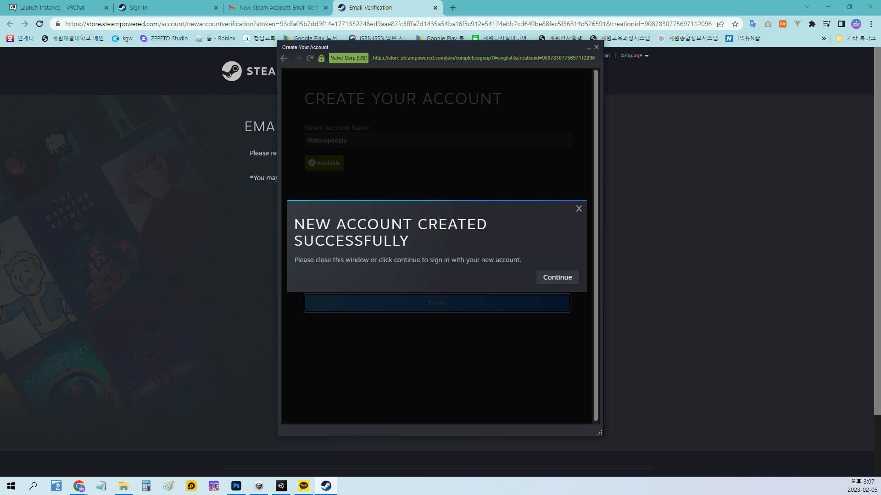Expand hidden bookmarks chevron
Viewport: 881px width, 495px height.
(x=824, y=38)
